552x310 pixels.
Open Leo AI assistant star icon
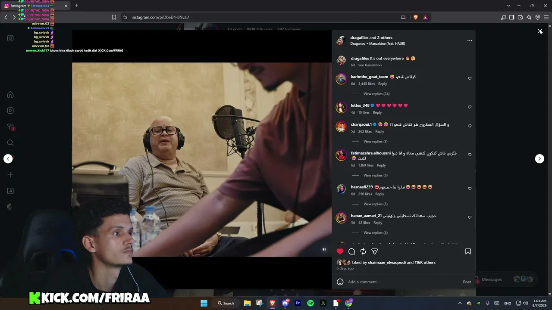coord(529,17)
